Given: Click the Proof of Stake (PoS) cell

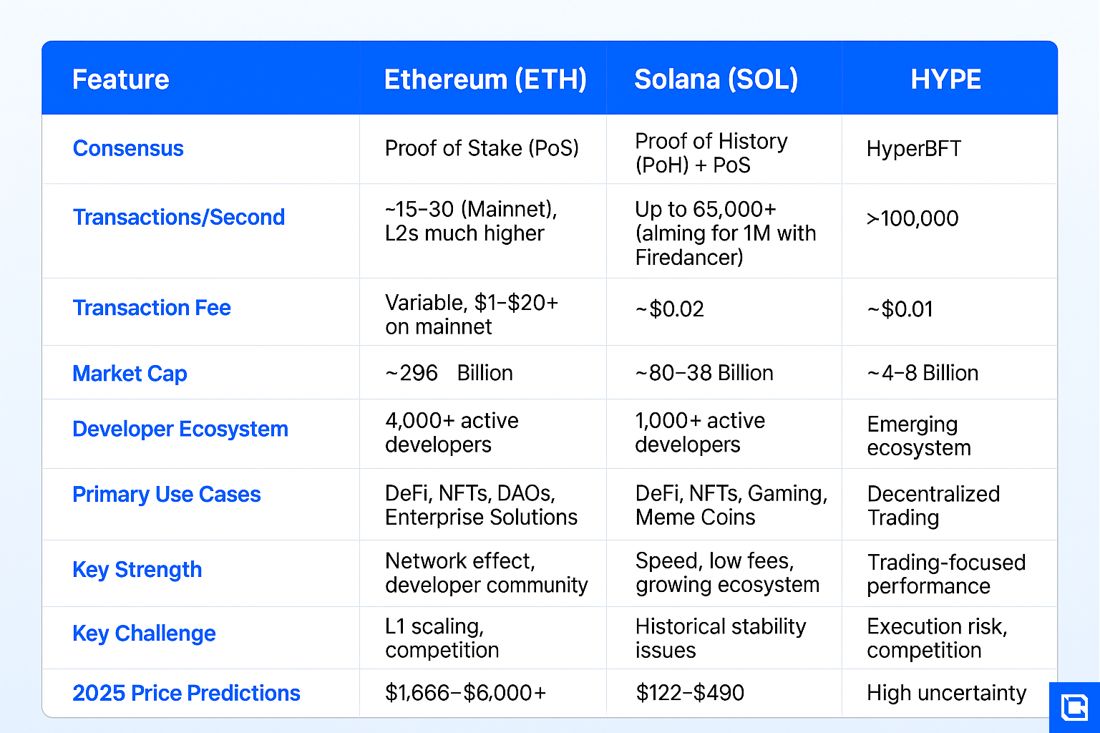Looking at the screenshot, I should (x=482, y=148).
